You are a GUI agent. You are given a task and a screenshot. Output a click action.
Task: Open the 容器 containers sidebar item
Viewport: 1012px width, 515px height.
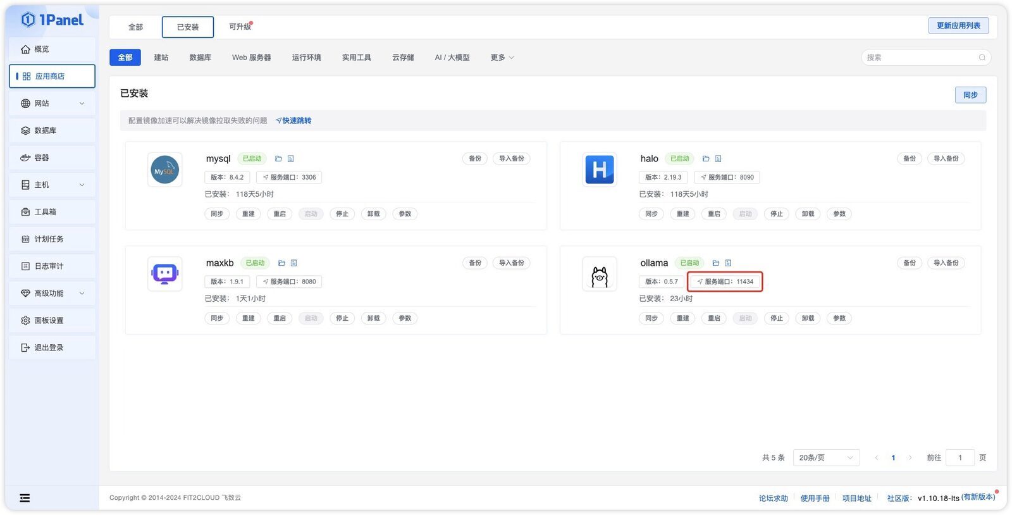click(x=52, y=158)
